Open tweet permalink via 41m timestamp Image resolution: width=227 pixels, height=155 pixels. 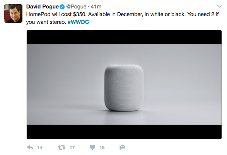[x=96, y=7]
